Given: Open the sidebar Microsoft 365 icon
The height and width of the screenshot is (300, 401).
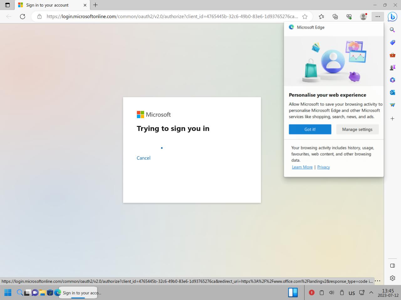Looking at the screenshot, I should [392, 80].
